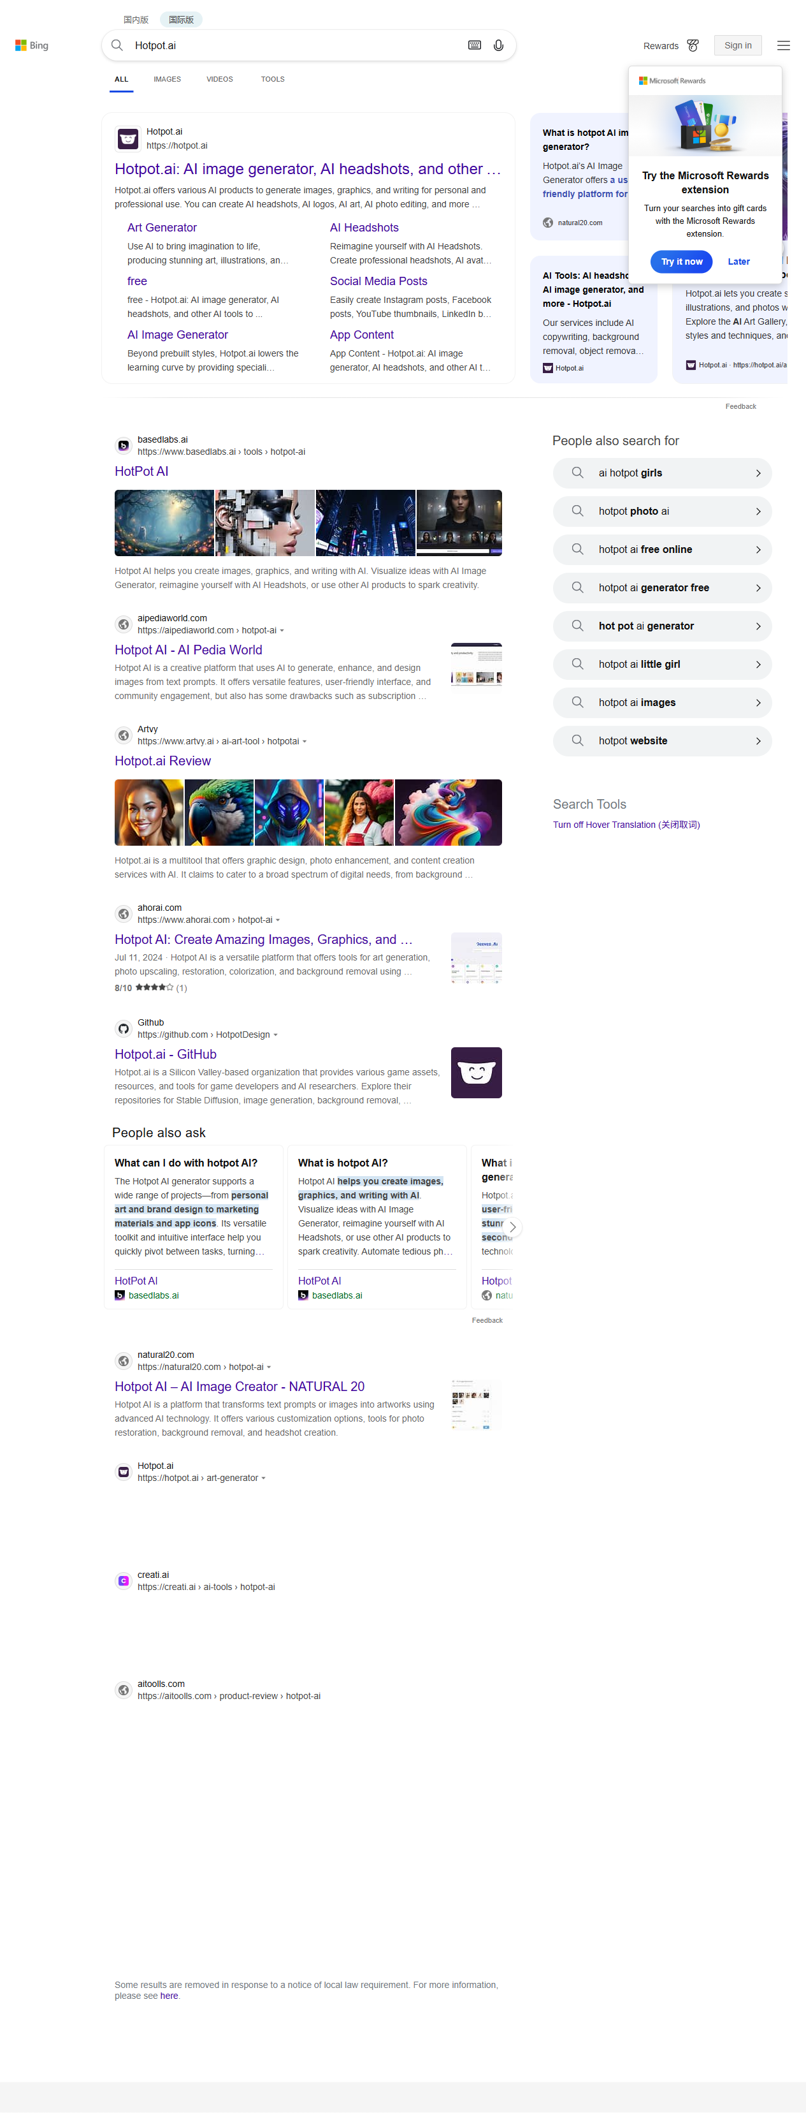The width and height of the screenshot is (806, 2113).
Task: Expand the aipediaworld.com URL dropdown arrow
Action: (x=282, y=631)
